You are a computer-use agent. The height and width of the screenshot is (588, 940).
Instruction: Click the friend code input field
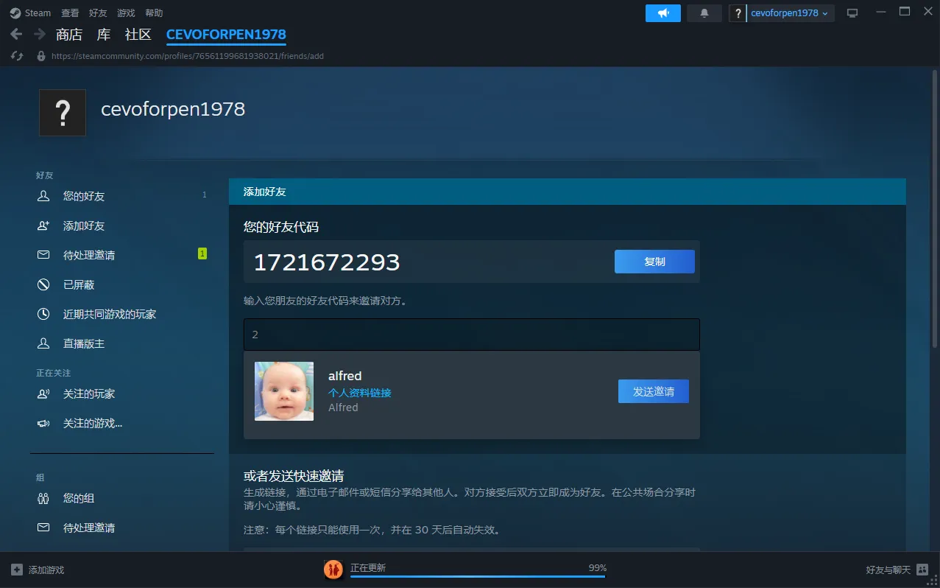click(471, 335)
